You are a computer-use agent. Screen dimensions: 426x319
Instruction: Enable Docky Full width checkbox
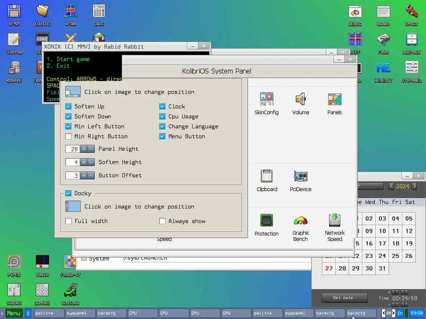point(69,221)
